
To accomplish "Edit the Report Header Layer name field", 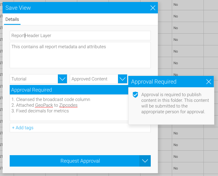I will click(80, 35).
